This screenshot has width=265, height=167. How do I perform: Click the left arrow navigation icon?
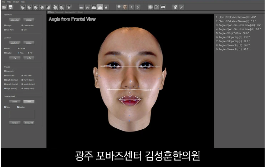(x=131, y=7)
